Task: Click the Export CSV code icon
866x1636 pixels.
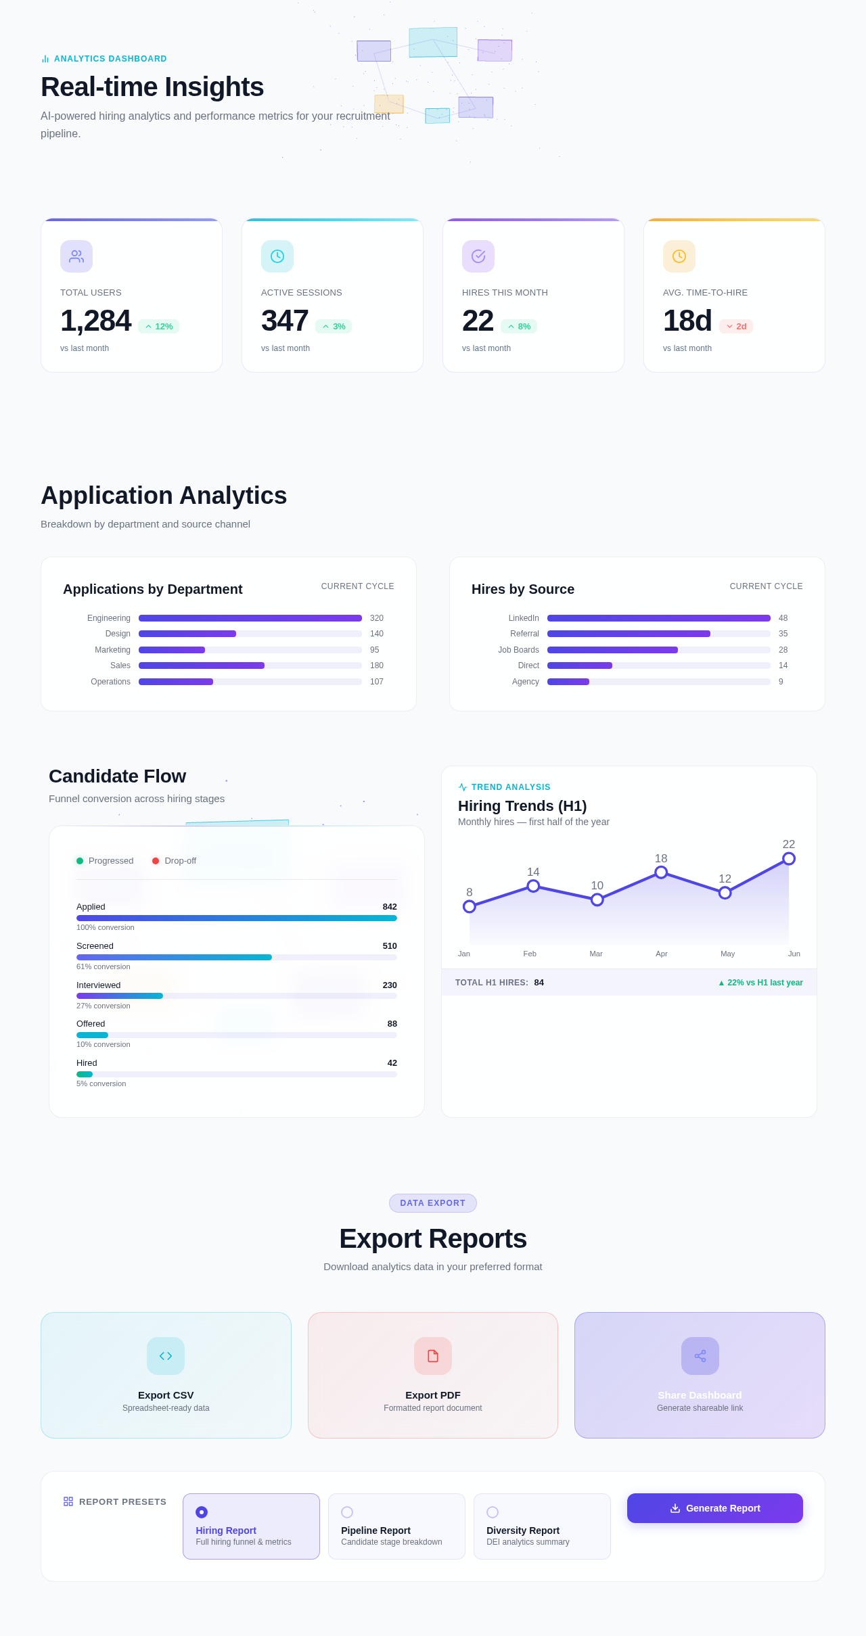Action: tap(166, 1356)
